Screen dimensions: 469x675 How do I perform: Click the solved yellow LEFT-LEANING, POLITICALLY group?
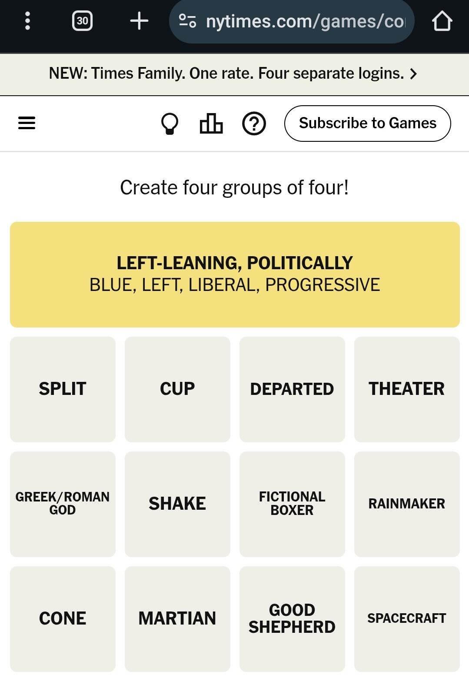click(235, 274)
